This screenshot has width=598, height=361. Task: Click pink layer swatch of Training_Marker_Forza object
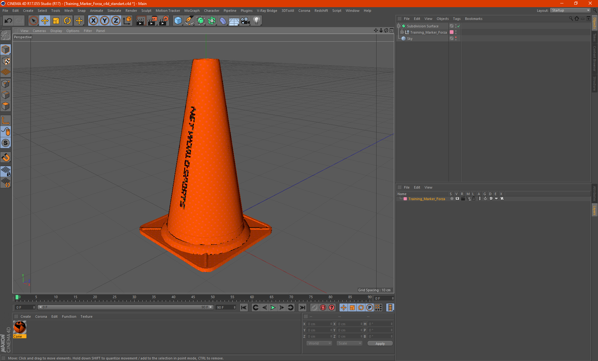point(452,32)
